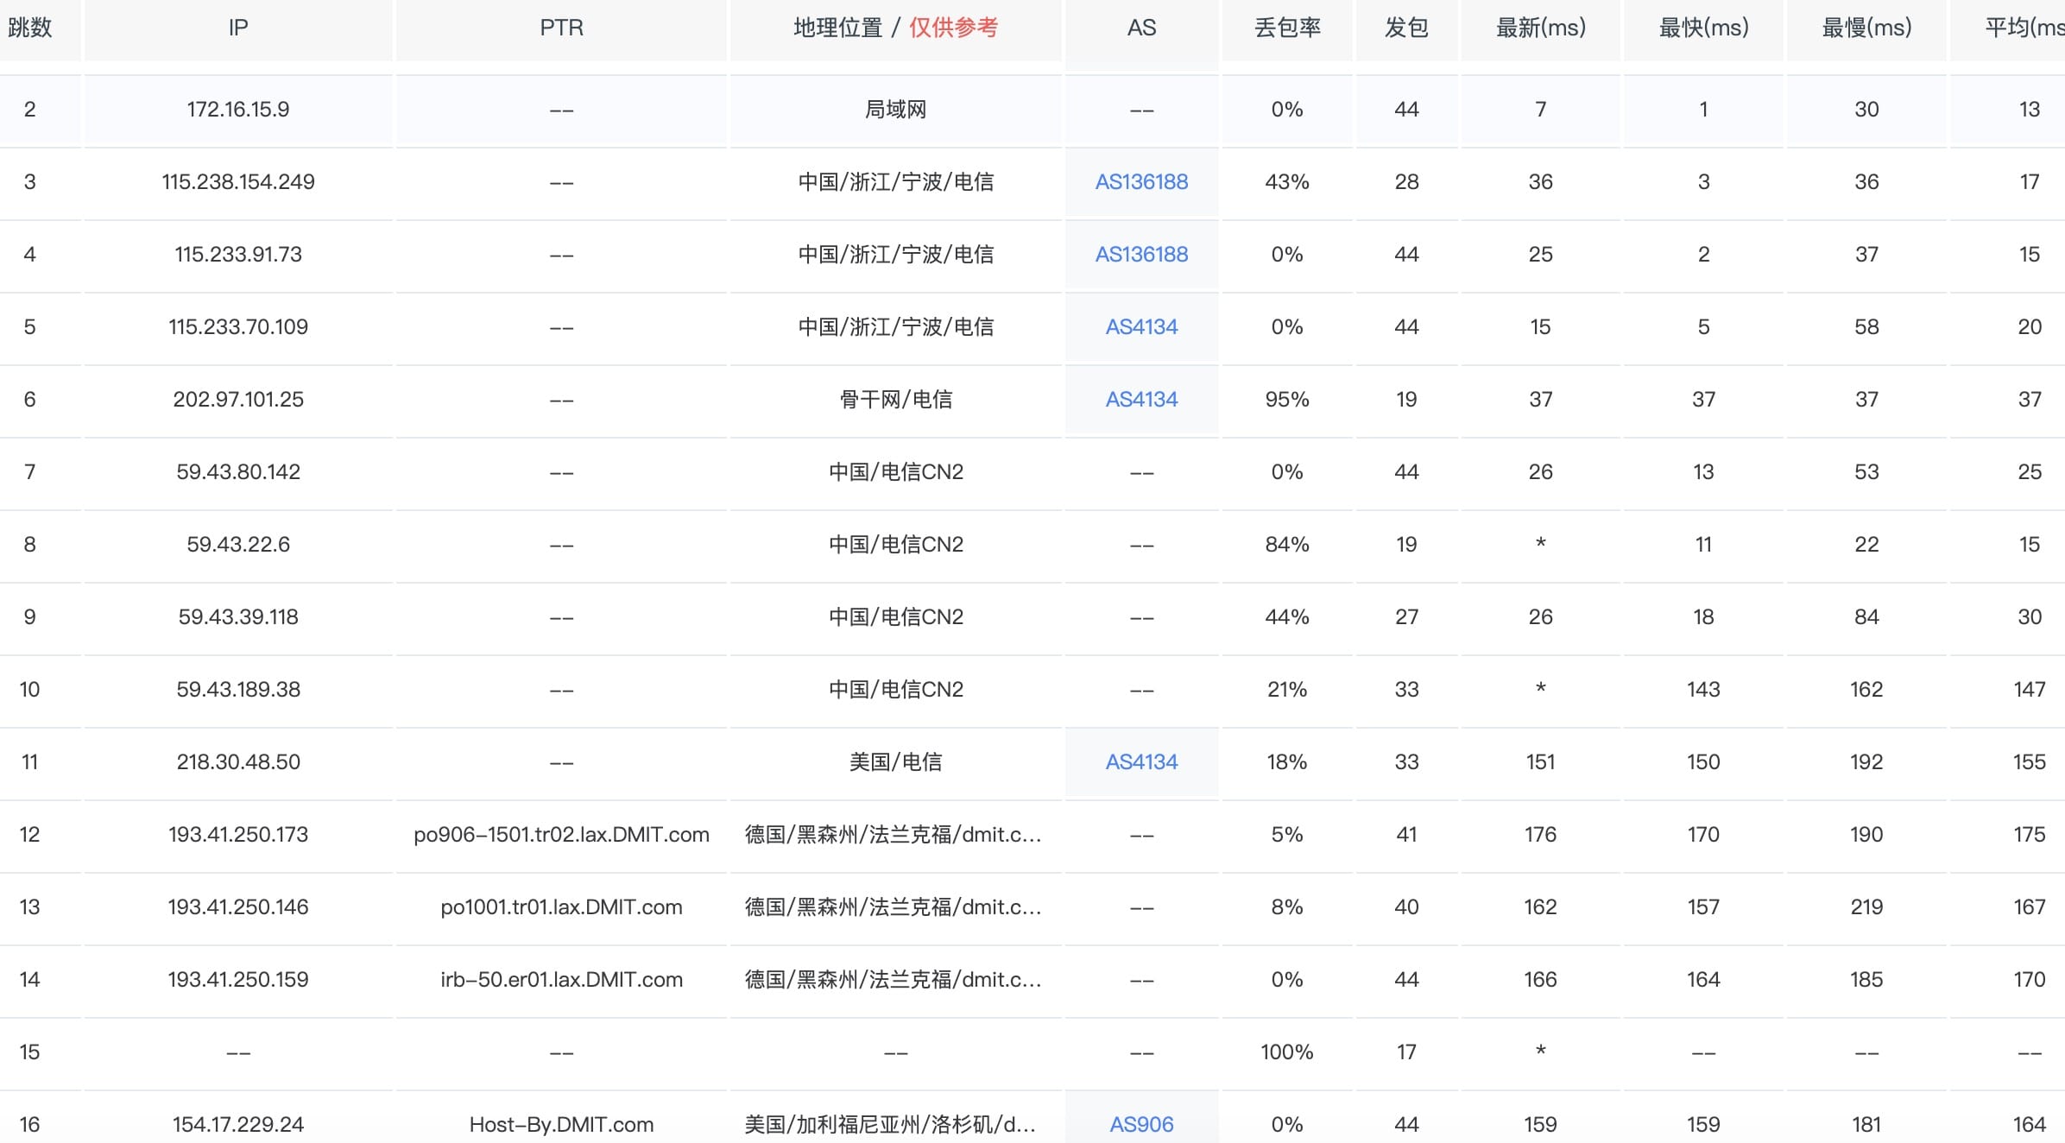This screenshot has height=1143, width=2065.
Task: Open AS136188 link for 115.233.91.73
Action: point(1141,255)
